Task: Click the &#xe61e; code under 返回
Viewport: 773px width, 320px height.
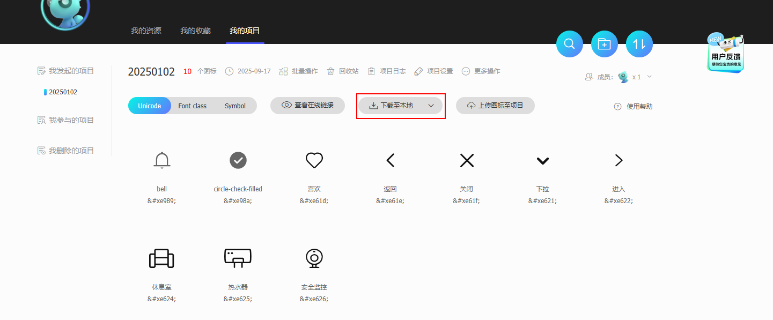Action: pos(390,201)
